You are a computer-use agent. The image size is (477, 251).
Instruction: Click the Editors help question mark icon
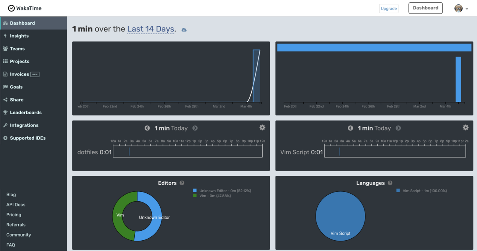click(x=182, y=183)
